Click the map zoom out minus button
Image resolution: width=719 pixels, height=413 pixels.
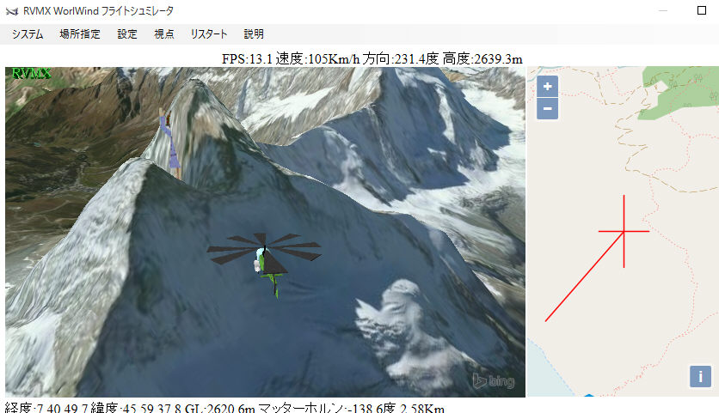click(x=547, y=108)
